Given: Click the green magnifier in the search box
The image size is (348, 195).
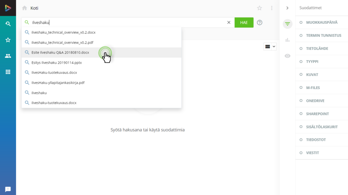Looking at the screenshot, I should pos(27,22).
